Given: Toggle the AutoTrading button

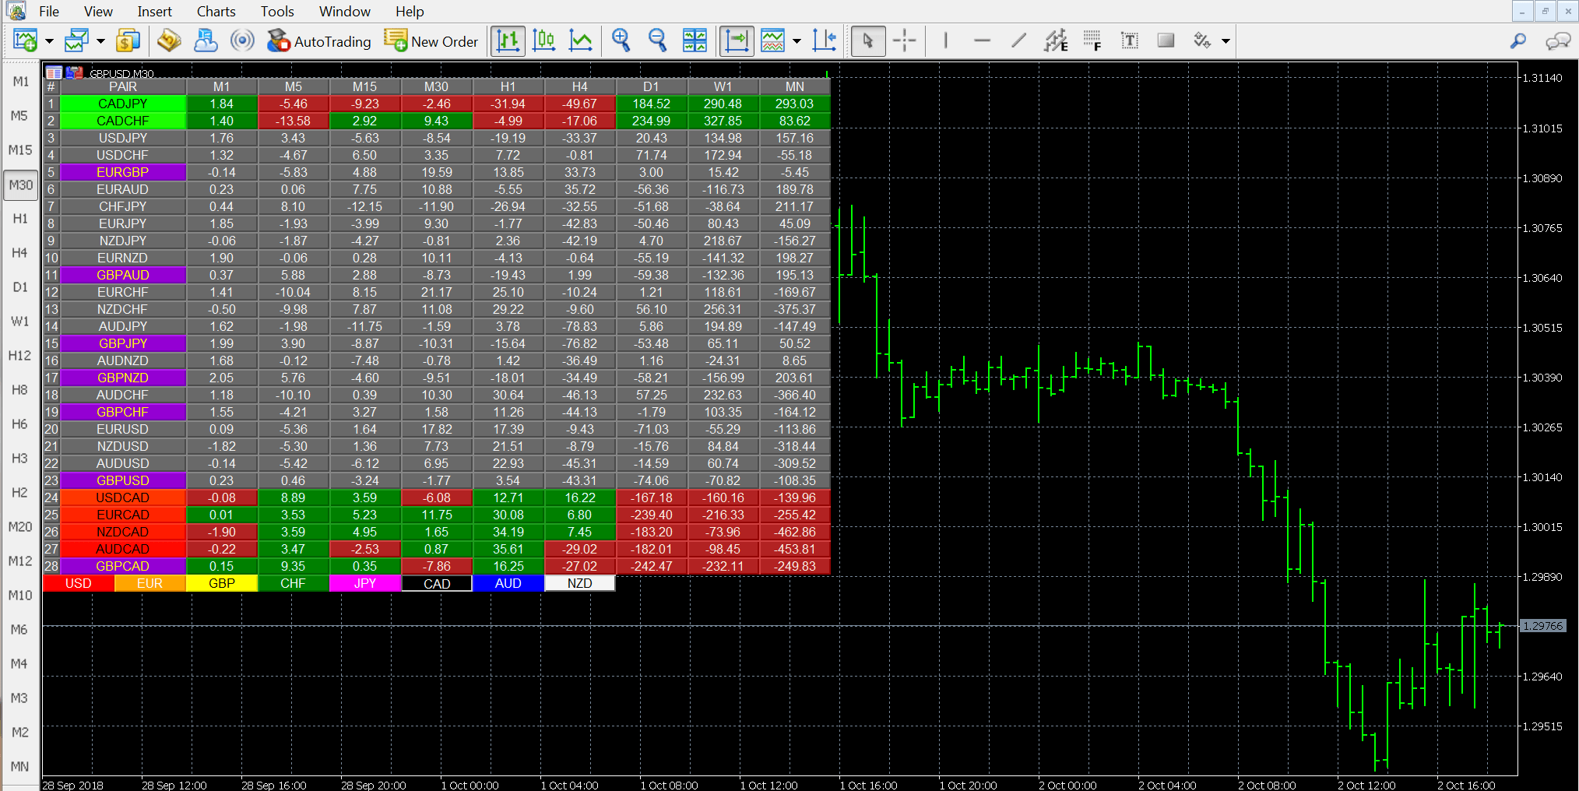Looking at the screenshot, I should 319,40.
